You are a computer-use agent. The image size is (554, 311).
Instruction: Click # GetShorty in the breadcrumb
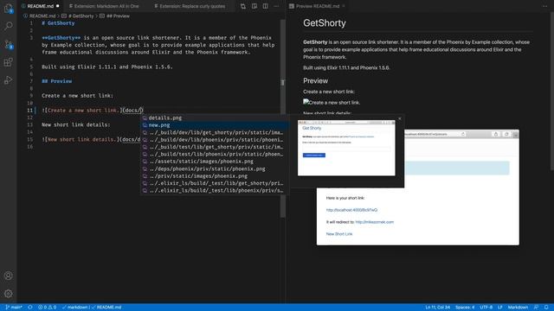81,16
